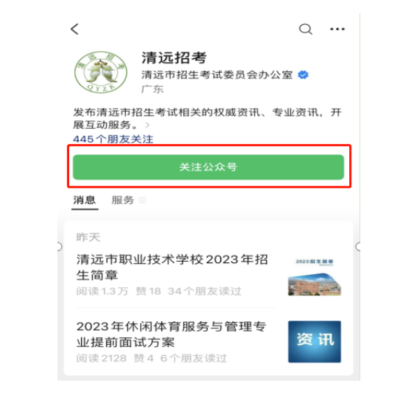Tap the 广东 location label
The image size is (408, 414).
[152, 89]
